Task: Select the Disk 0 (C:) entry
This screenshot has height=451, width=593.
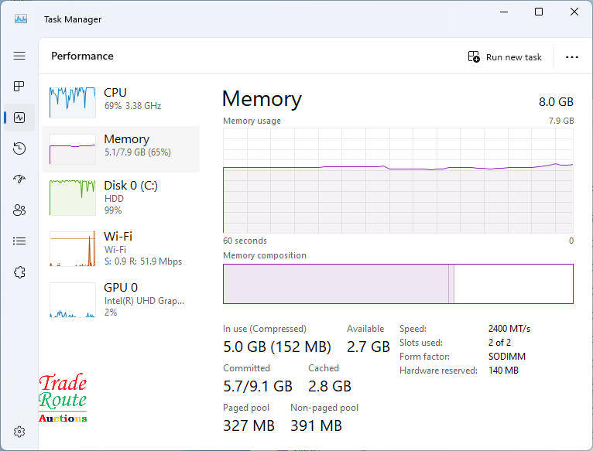Action: (121, 196)
